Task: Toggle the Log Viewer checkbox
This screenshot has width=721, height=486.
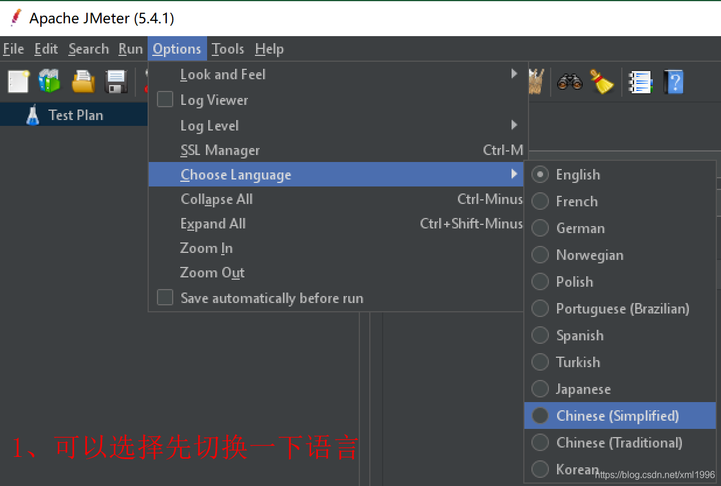Action: coord(165,100)
